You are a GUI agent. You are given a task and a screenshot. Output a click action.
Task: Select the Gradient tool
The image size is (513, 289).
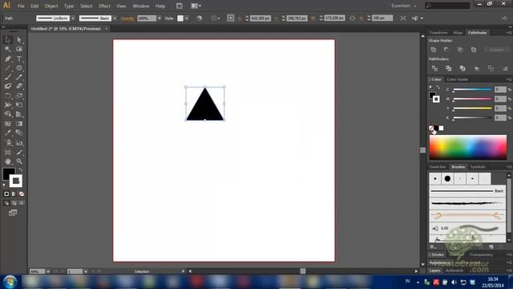[19, 124]
